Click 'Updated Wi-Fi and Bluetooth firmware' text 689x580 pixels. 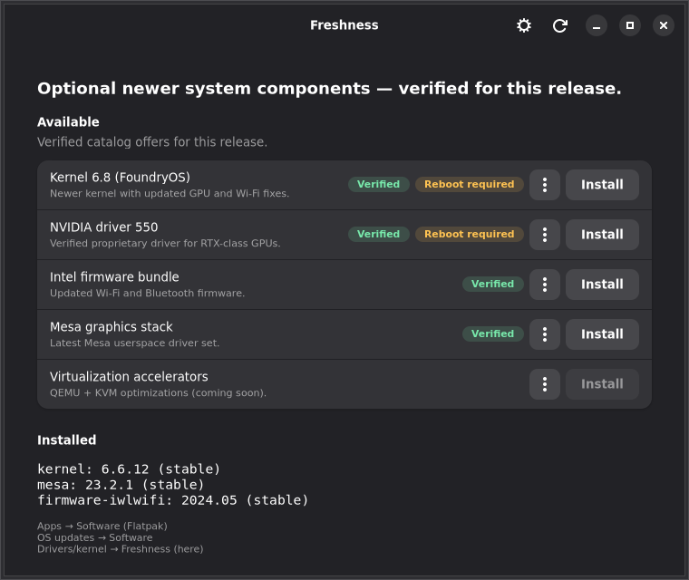(x=147, y=294)
